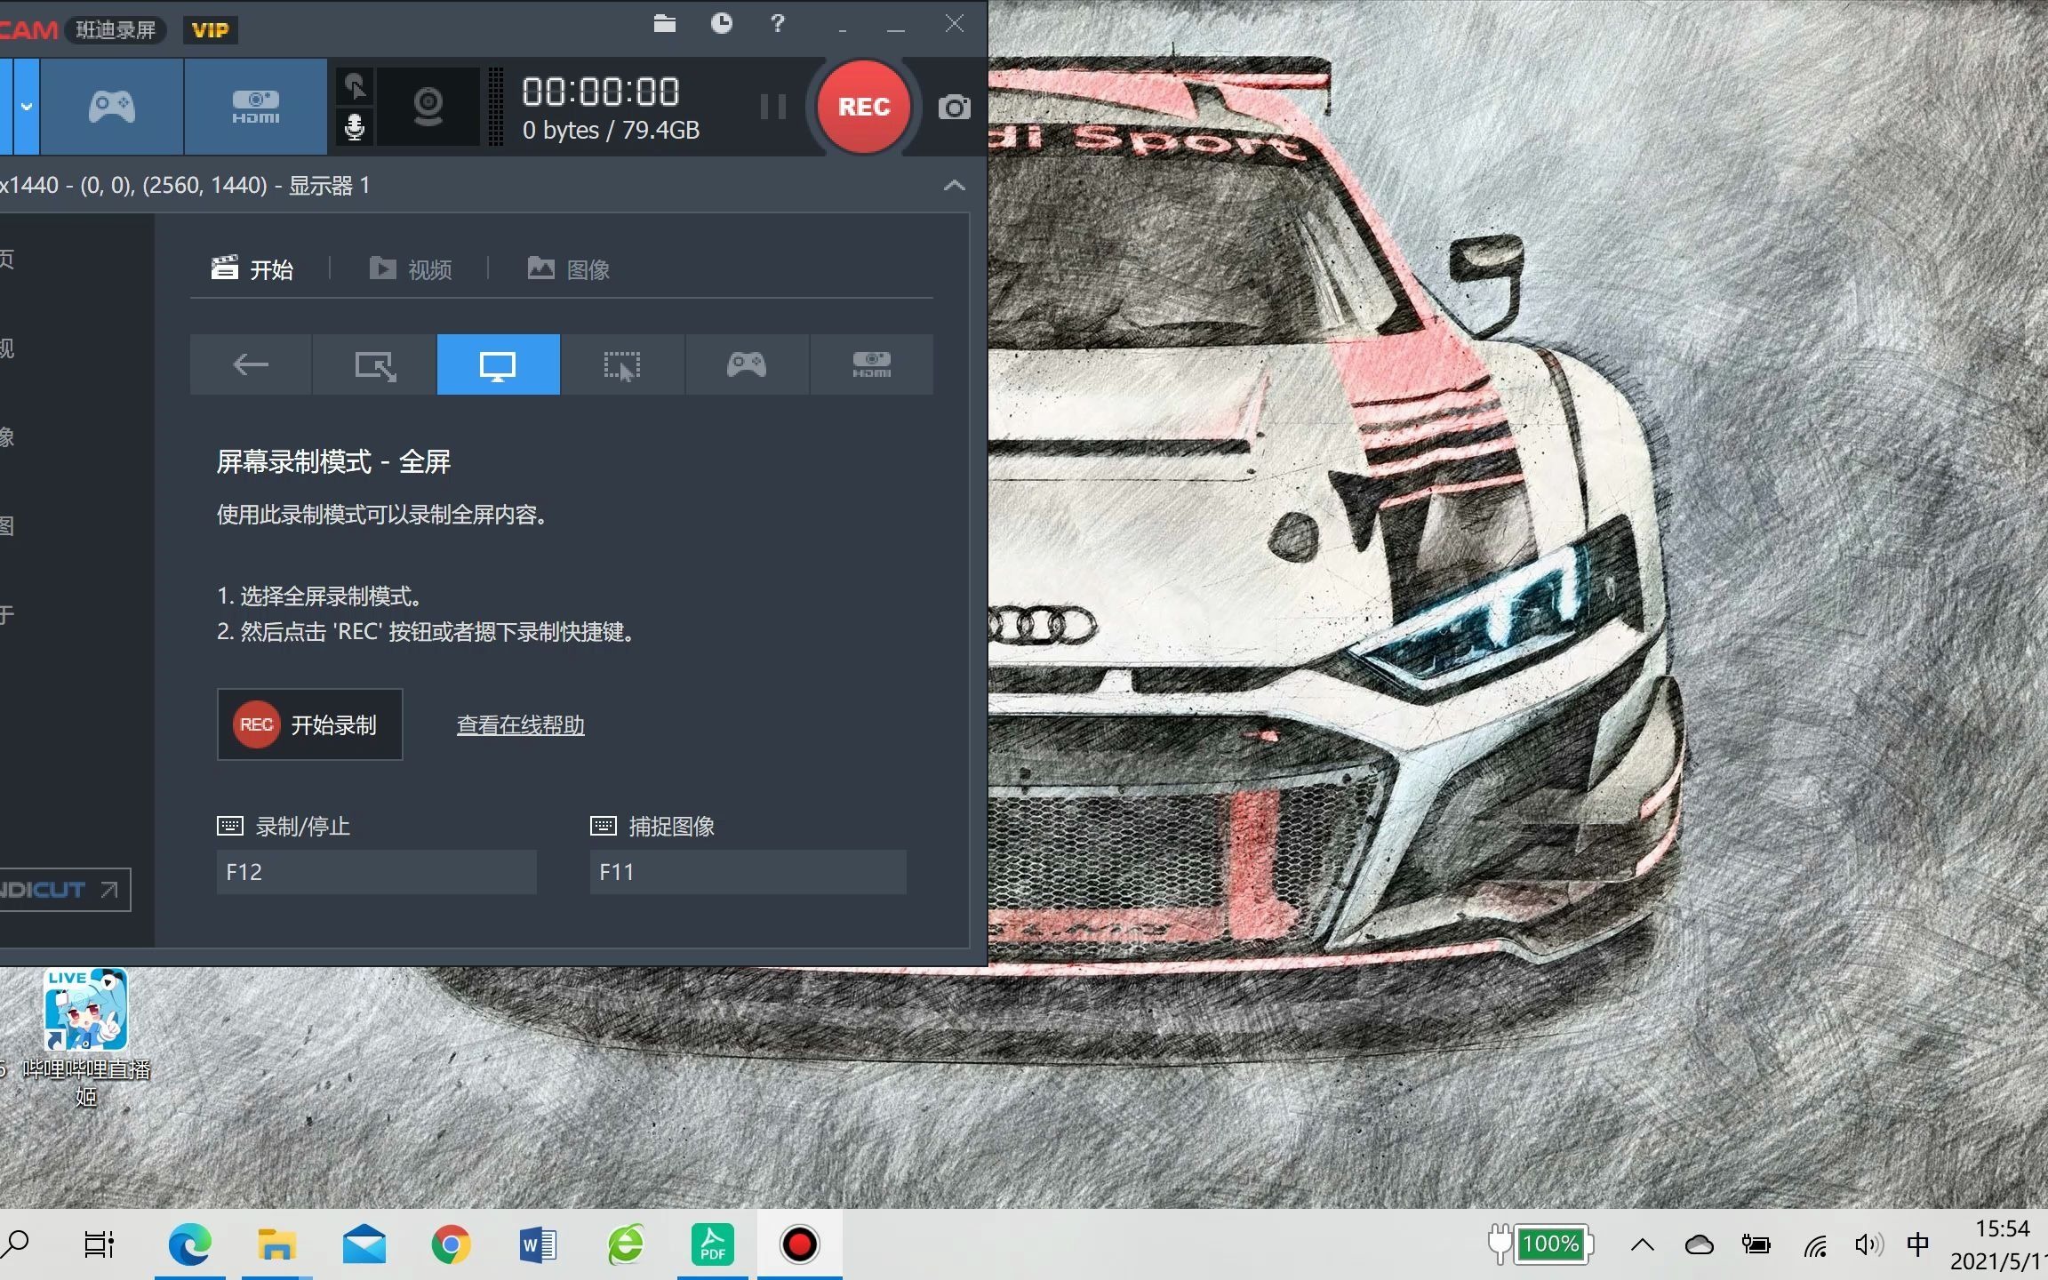Select game recording mode in top toolbar

tap(112, 107)
